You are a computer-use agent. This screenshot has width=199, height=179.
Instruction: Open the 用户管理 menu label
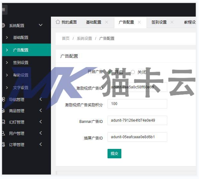click(17, 133)
